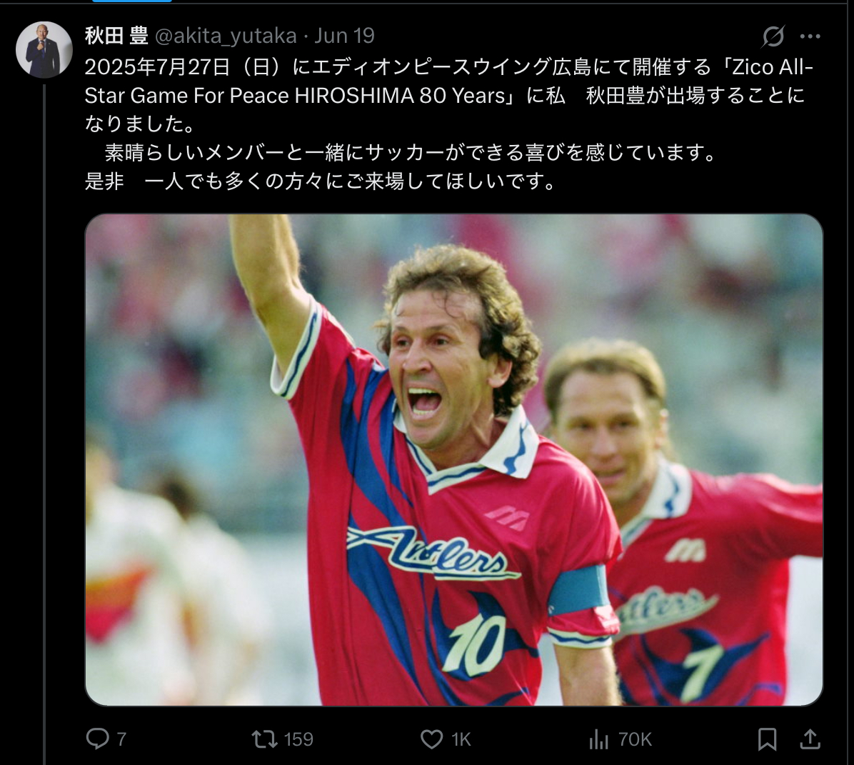
Task: Click the share upload-arrow icon
Action: click(x=810, y=739)
